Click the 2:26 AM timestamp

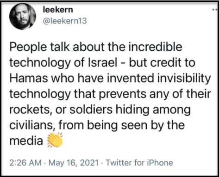pos(25,163)
